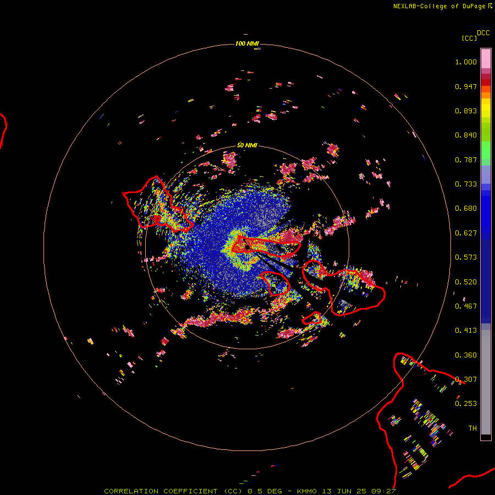495x495 pixels.
Task: Click the gray lower segment of color bar
Action: coord(486,382)
